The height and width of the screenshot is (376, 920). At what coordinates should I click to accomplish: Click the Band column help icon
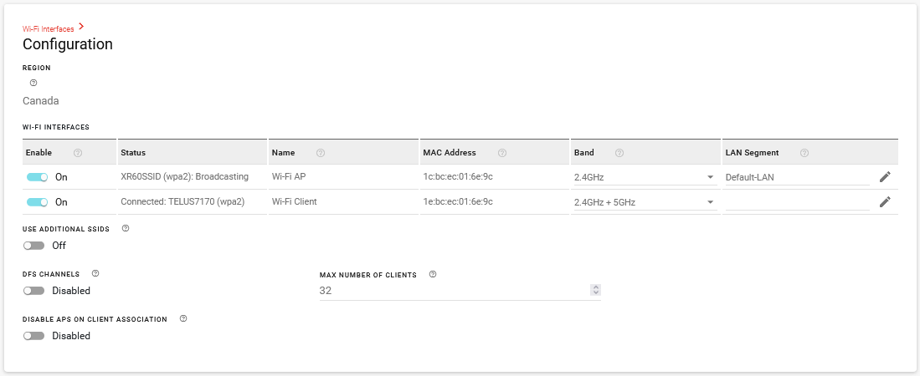coord(619,153)
